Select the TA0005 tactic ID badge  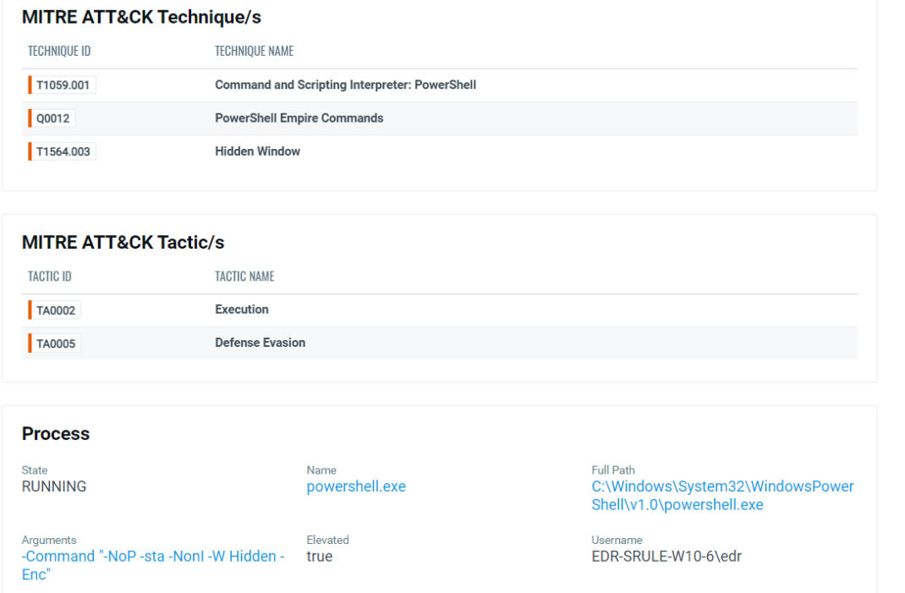click(x=54, y=343)
